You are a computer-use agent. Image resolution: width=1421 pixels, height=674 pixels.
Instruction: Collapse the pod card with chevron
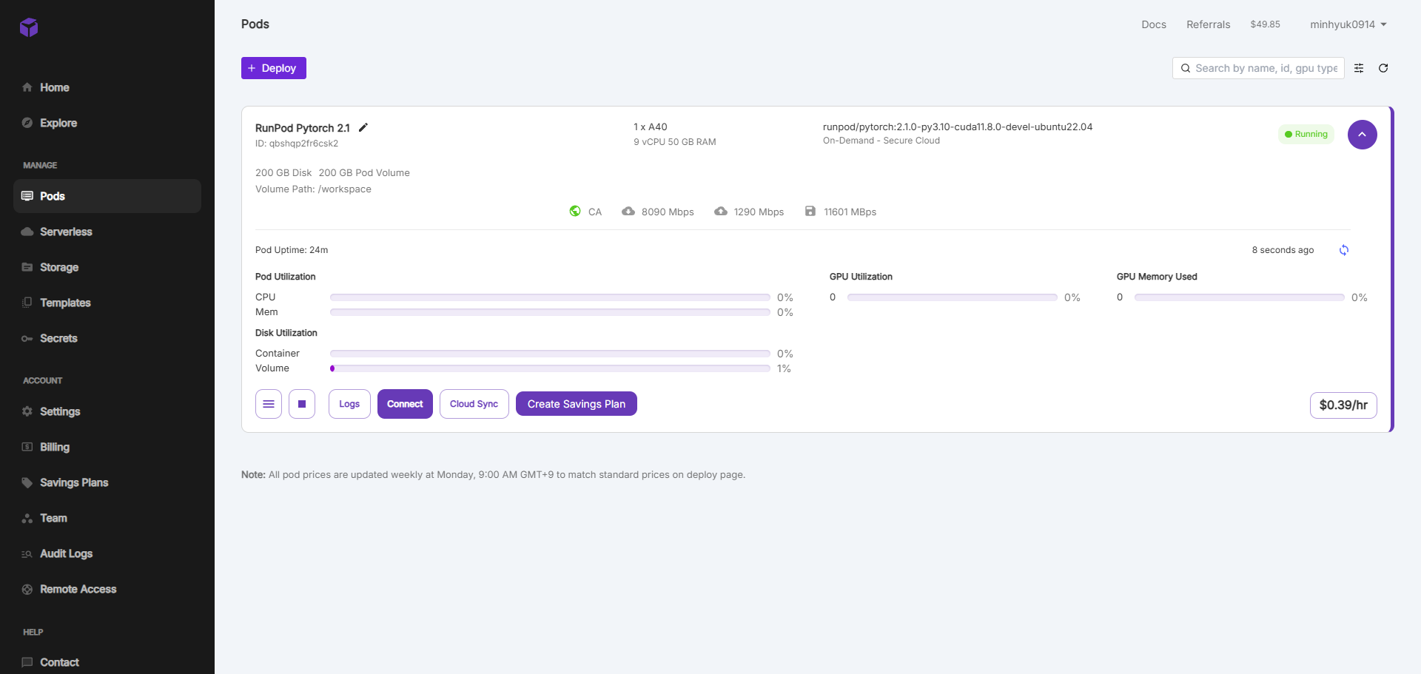click(x=1363, y=135)
